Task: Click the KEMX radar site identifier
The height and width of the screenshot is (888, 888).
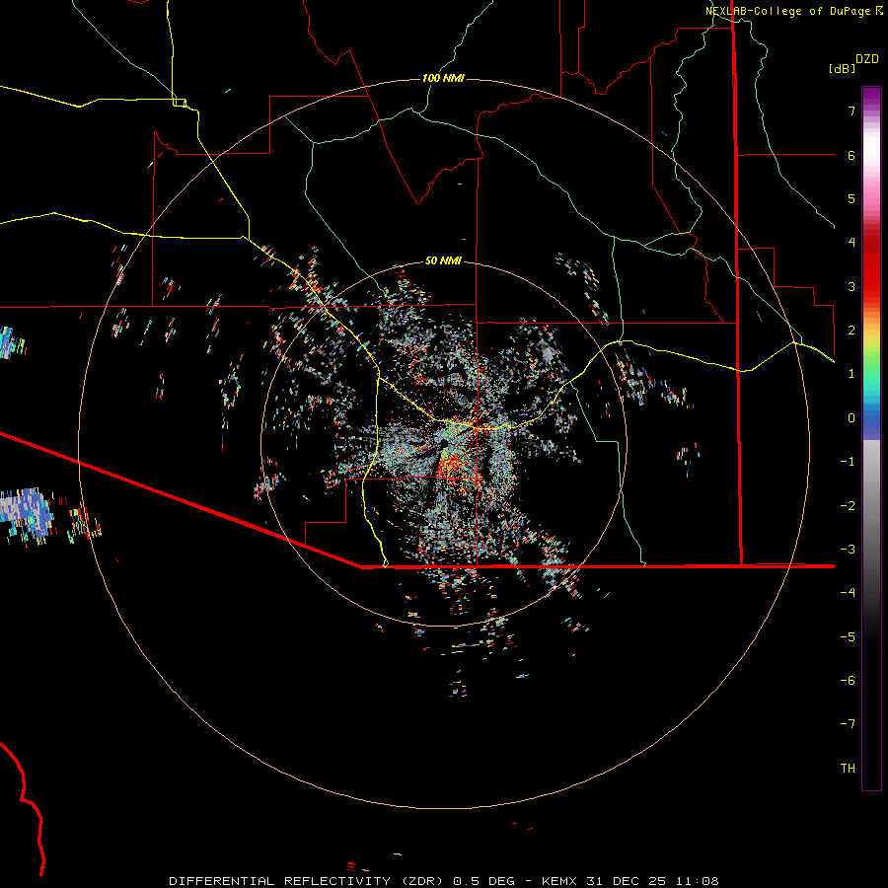Action: click(x=559, y=881)
